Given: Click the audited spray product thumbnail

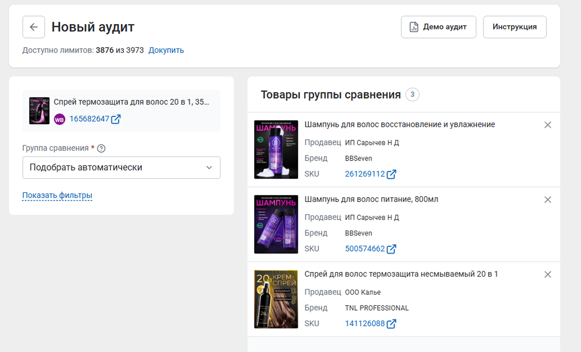Looking at the screenshot, I should tap(39, 111).
